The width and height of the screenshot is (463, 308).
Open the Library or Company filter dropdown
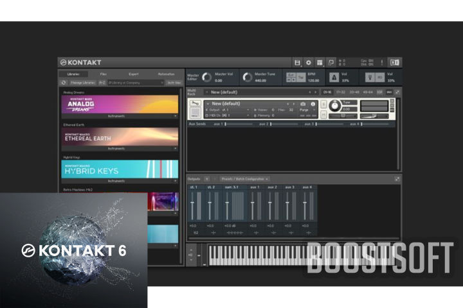click(135, 83)
